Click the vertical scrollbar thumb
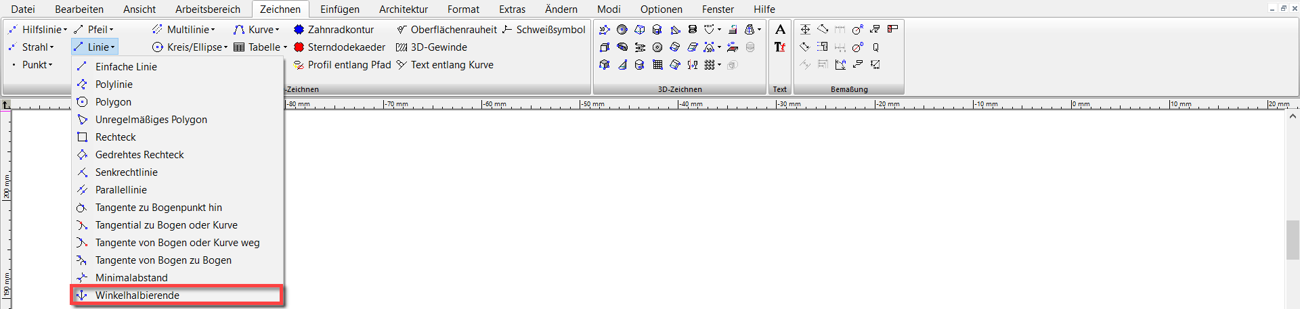Viewport: 1300px width, 309px height. click(1293, 240)
